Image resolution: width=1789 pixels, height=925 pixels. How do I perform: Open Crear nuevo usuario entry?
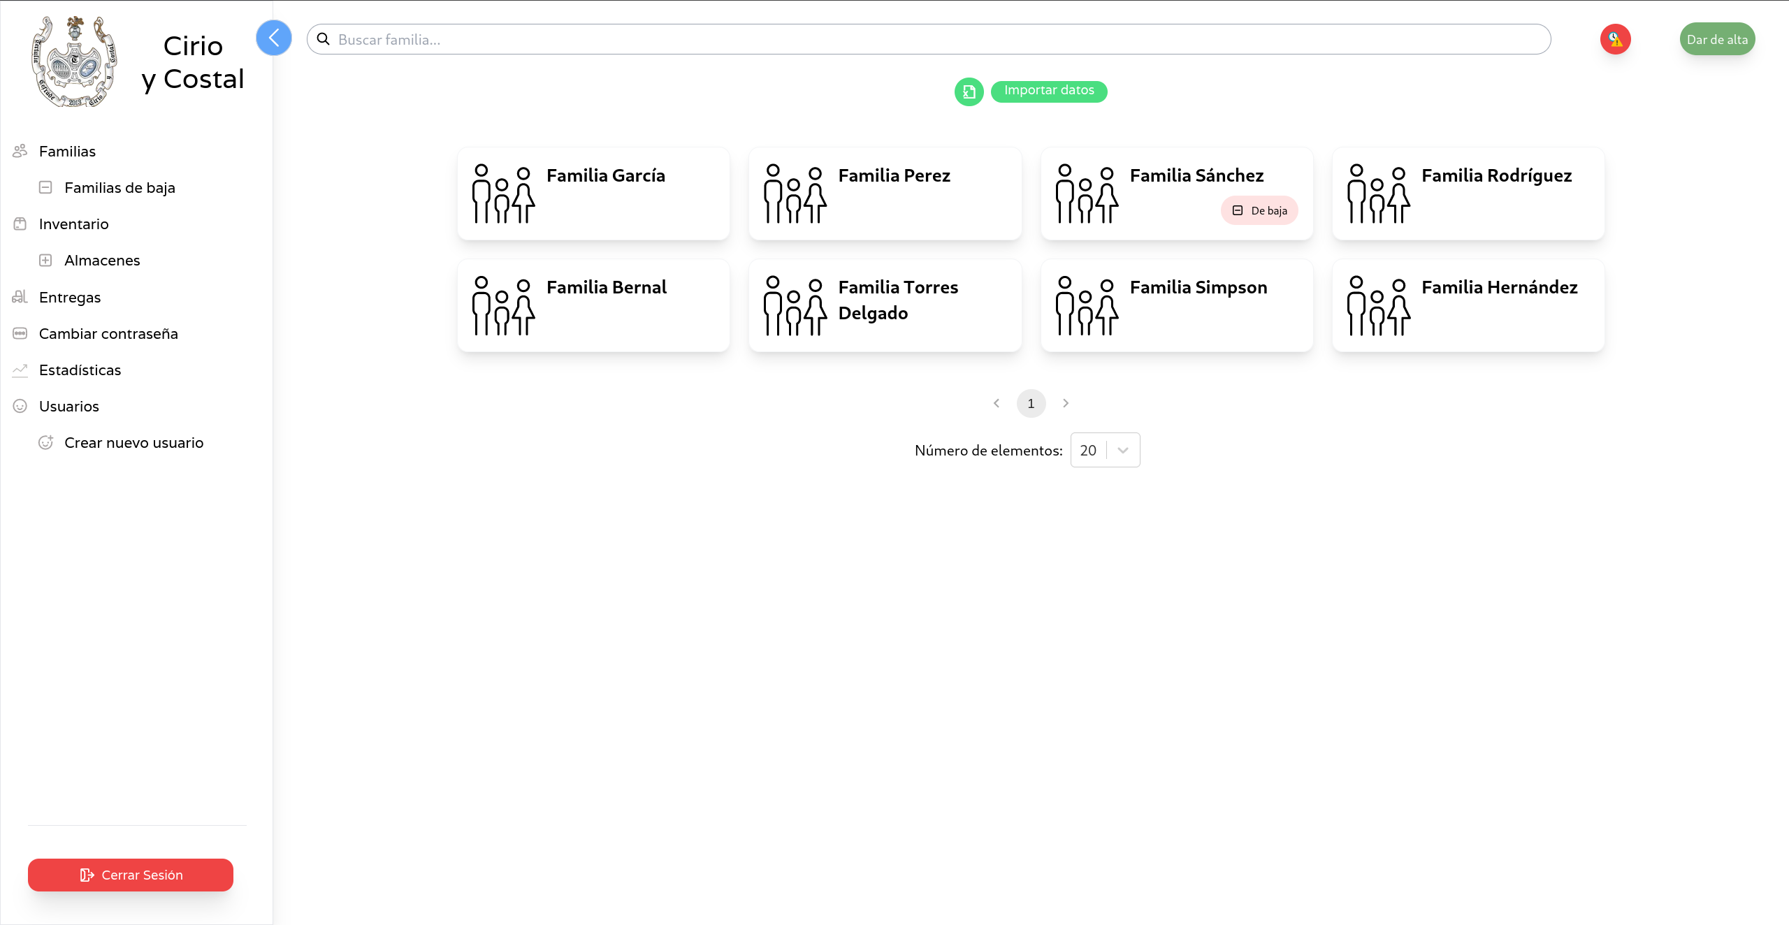coord(133,443)
